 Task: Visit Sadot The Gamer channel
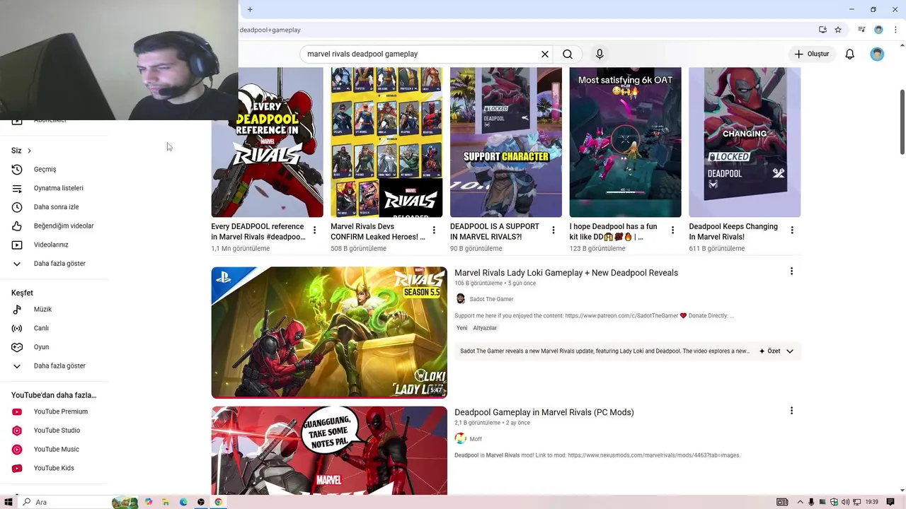(x=491, y=299)
